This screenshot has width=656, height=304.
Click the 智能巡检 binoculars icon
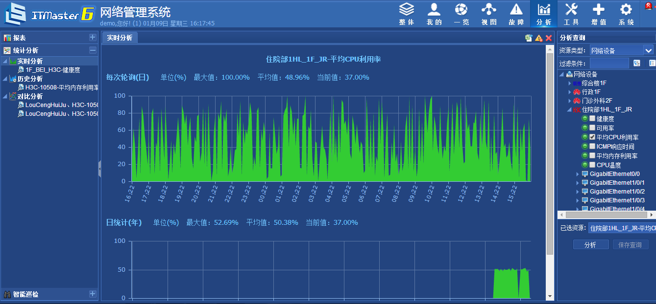tap(7, 294)
